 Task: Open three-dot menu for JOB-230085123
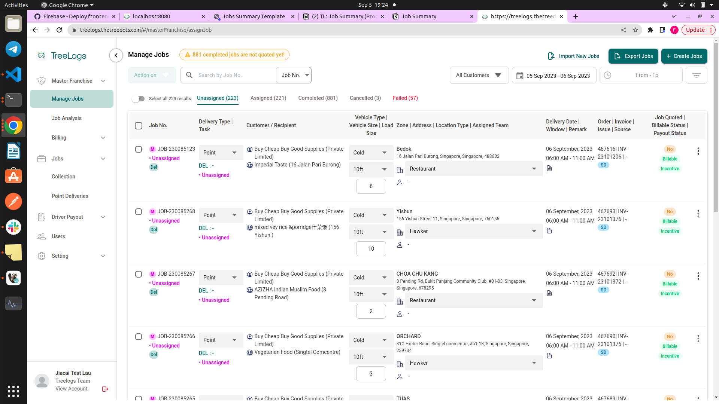point(698,151)
